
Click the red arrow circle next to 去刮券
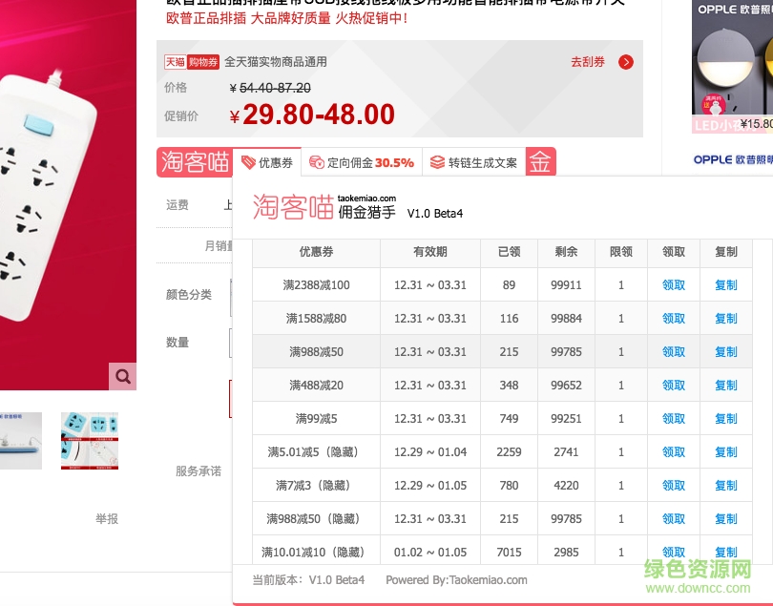627,62
